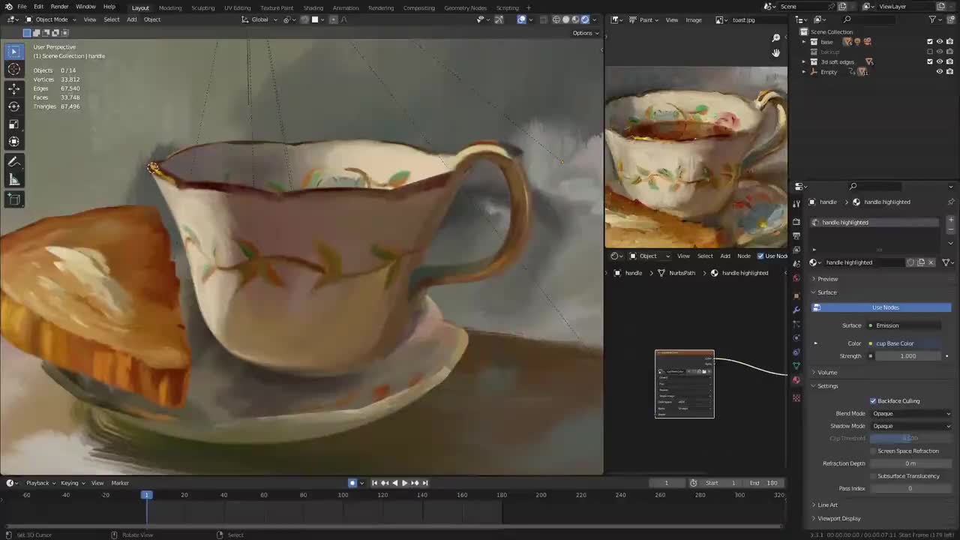Hide the Empty object in outliner
The image size is (960, 540).
point(939,72)
